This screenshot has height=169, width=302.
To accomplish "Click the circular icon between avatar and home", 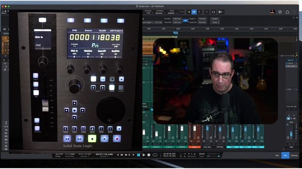I will [x=280, y=12].
